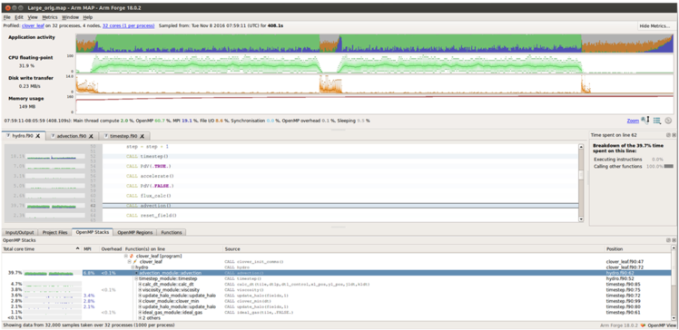Expand the ideal_gas_module::ideal_gas node
This screenshot has width=679, height=330.
[140, 312]
